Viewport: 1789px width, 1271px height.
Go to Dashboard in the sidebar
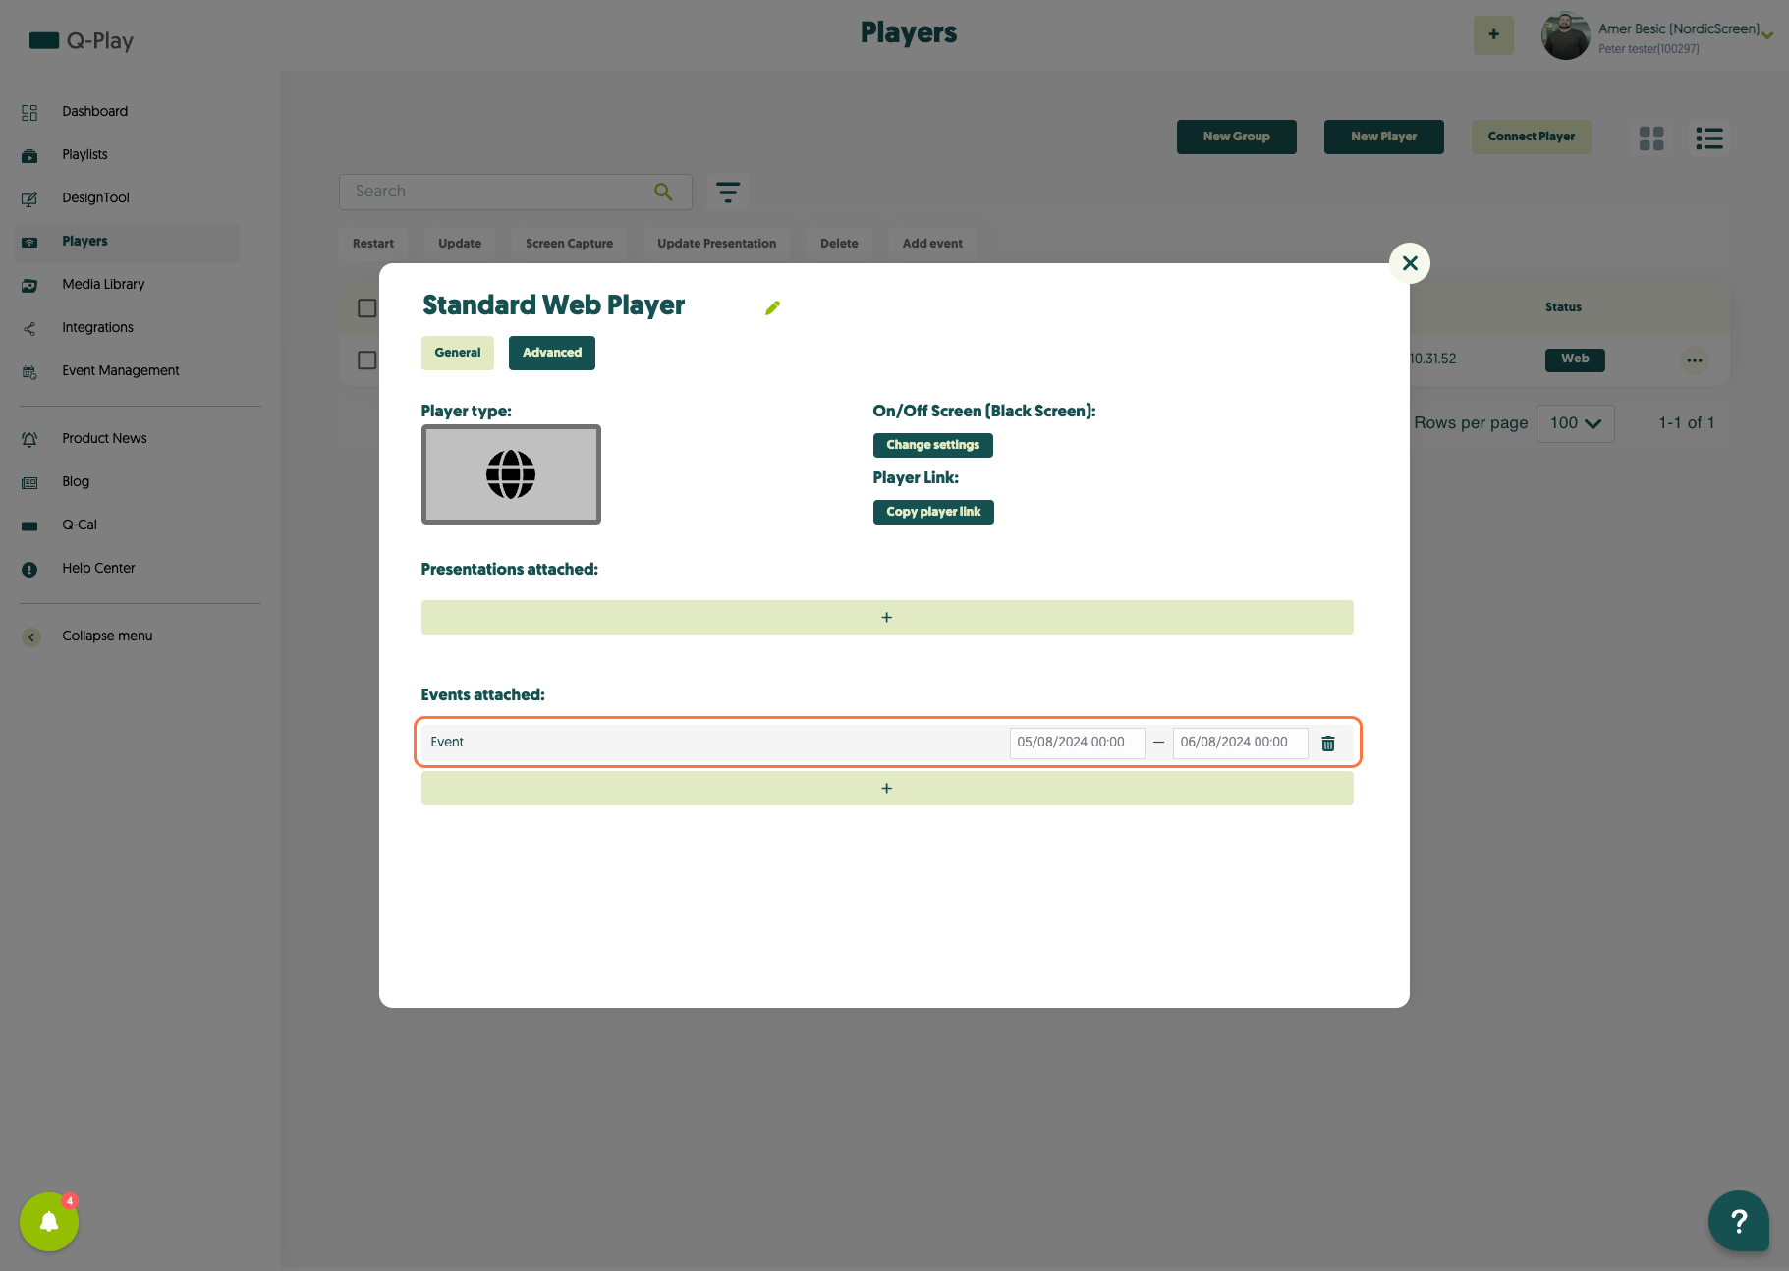pyautogui.click(x=94, y=111)
